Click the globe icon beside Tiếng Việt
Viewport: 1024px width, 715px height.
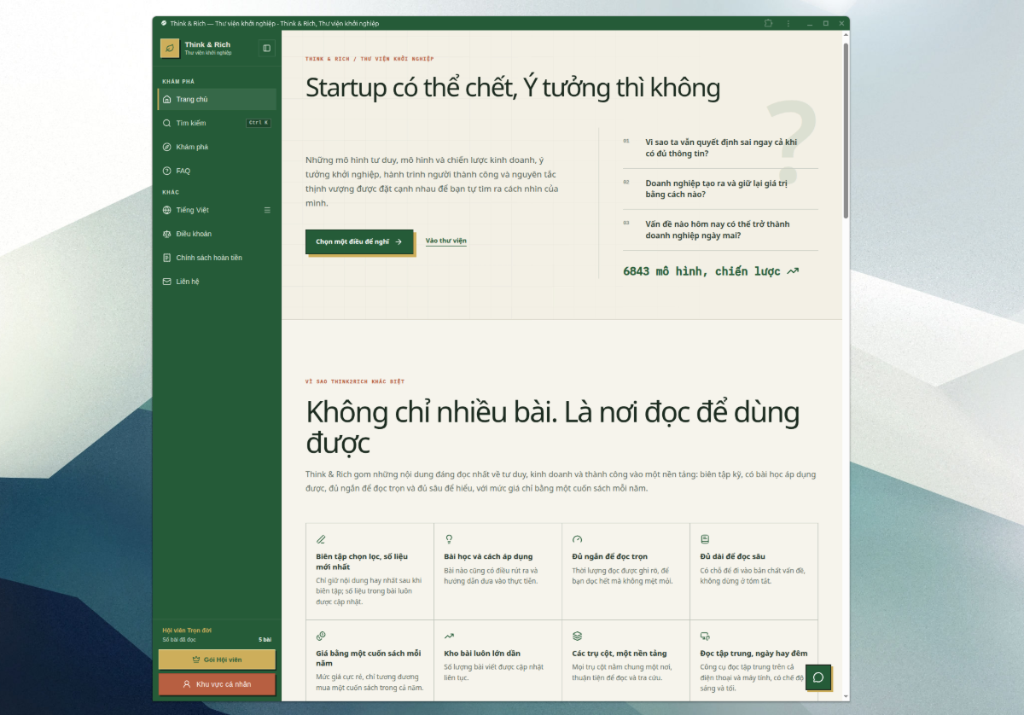[x=167, y=210]
